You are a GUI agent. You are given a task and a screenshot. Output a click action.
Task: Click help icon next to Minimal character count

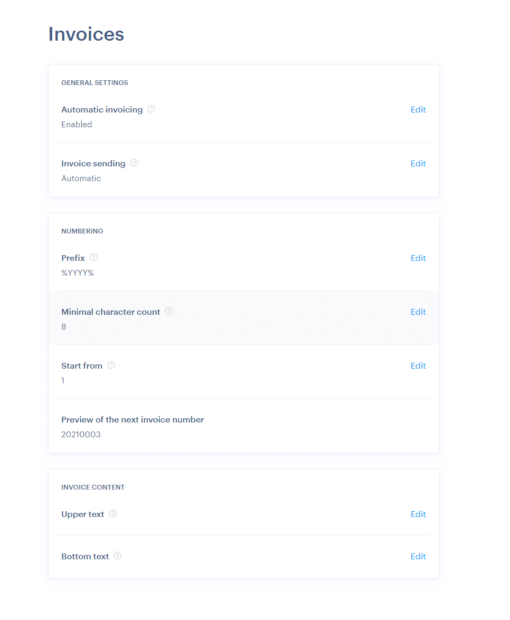169,311
